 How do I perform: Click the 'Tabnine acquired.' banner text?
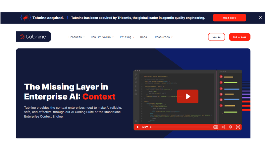[48, 18]
